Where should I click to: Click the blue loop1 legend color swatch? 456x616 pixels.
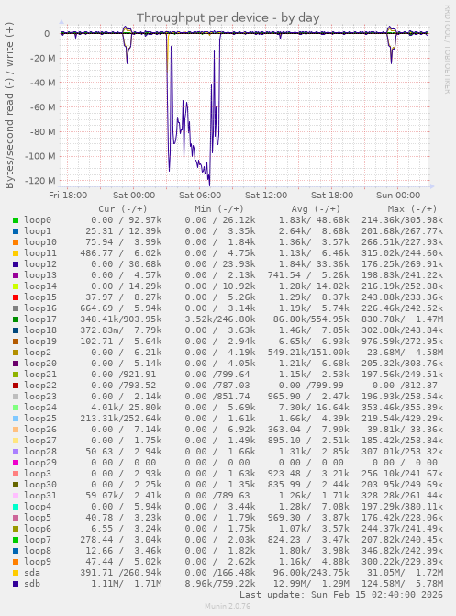coord(16,231)
